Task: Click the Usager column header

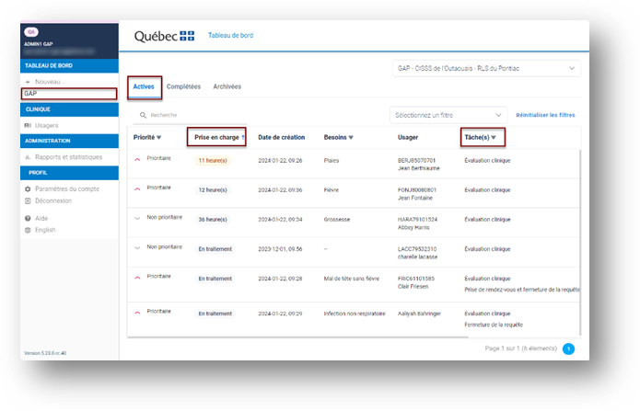Action: tap(408, 138)
